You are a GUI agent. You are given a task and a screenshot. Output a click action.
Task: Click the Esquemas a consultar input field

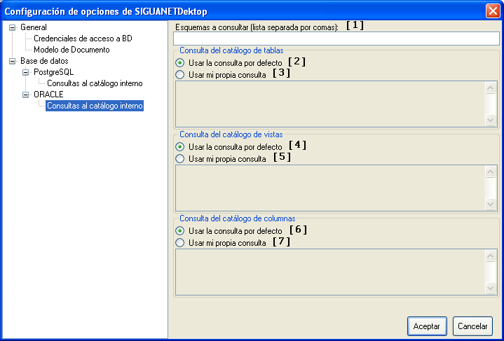(336, 39)
